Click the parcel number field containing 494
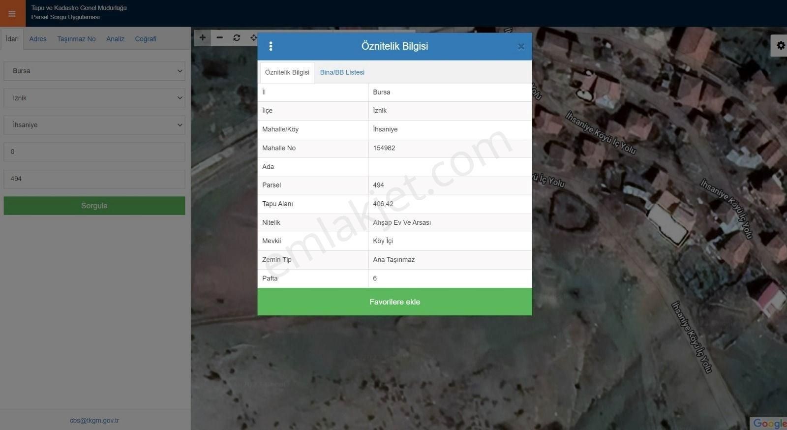This screenshot has height=430, width=787. click(94, 179)
